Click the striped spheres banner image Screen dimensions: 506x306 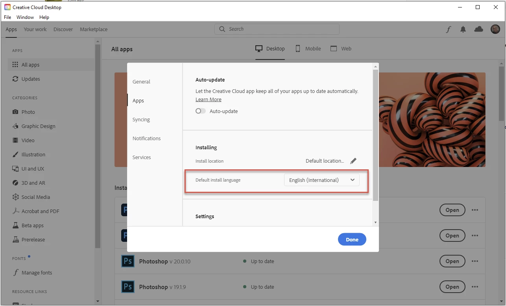point(432,120)
